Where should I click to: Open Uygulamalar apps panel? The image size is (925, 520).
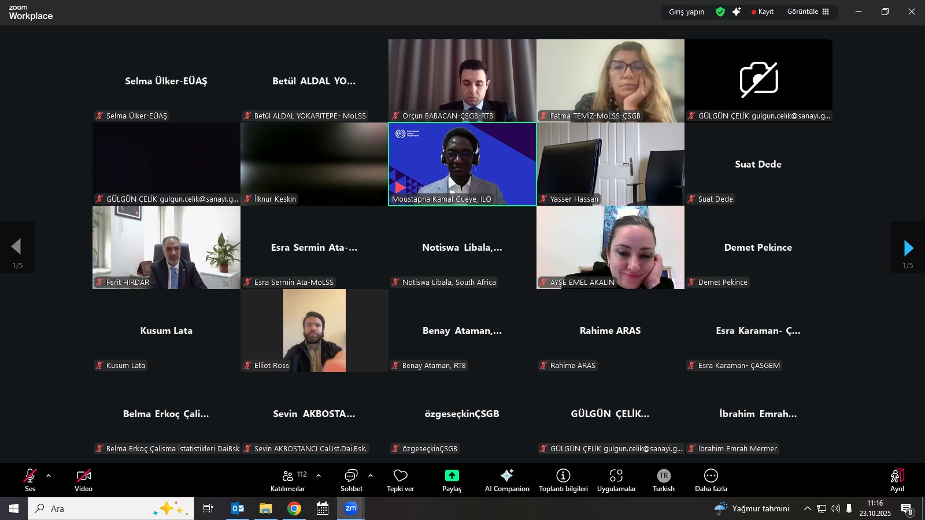coord(616,480)
